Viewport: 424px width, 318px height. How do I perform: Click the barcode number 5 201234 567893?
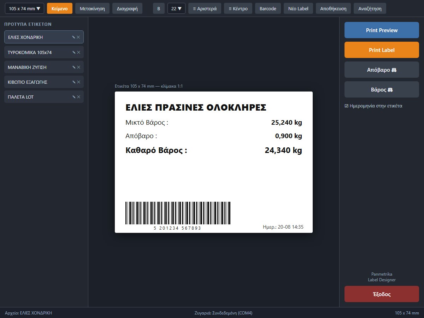point(177,228)
